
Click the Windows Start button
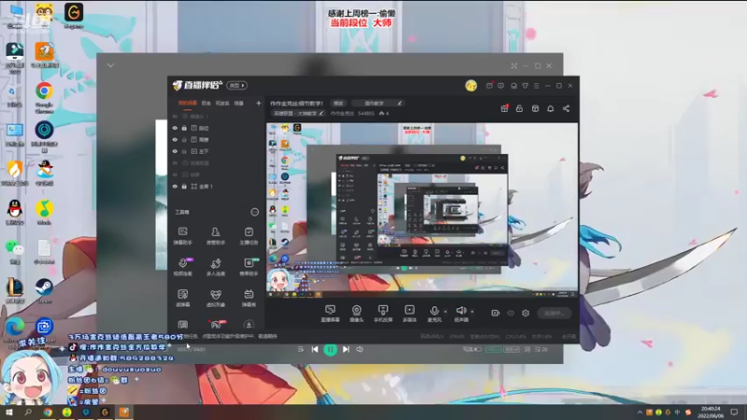(x=8, y=412)
